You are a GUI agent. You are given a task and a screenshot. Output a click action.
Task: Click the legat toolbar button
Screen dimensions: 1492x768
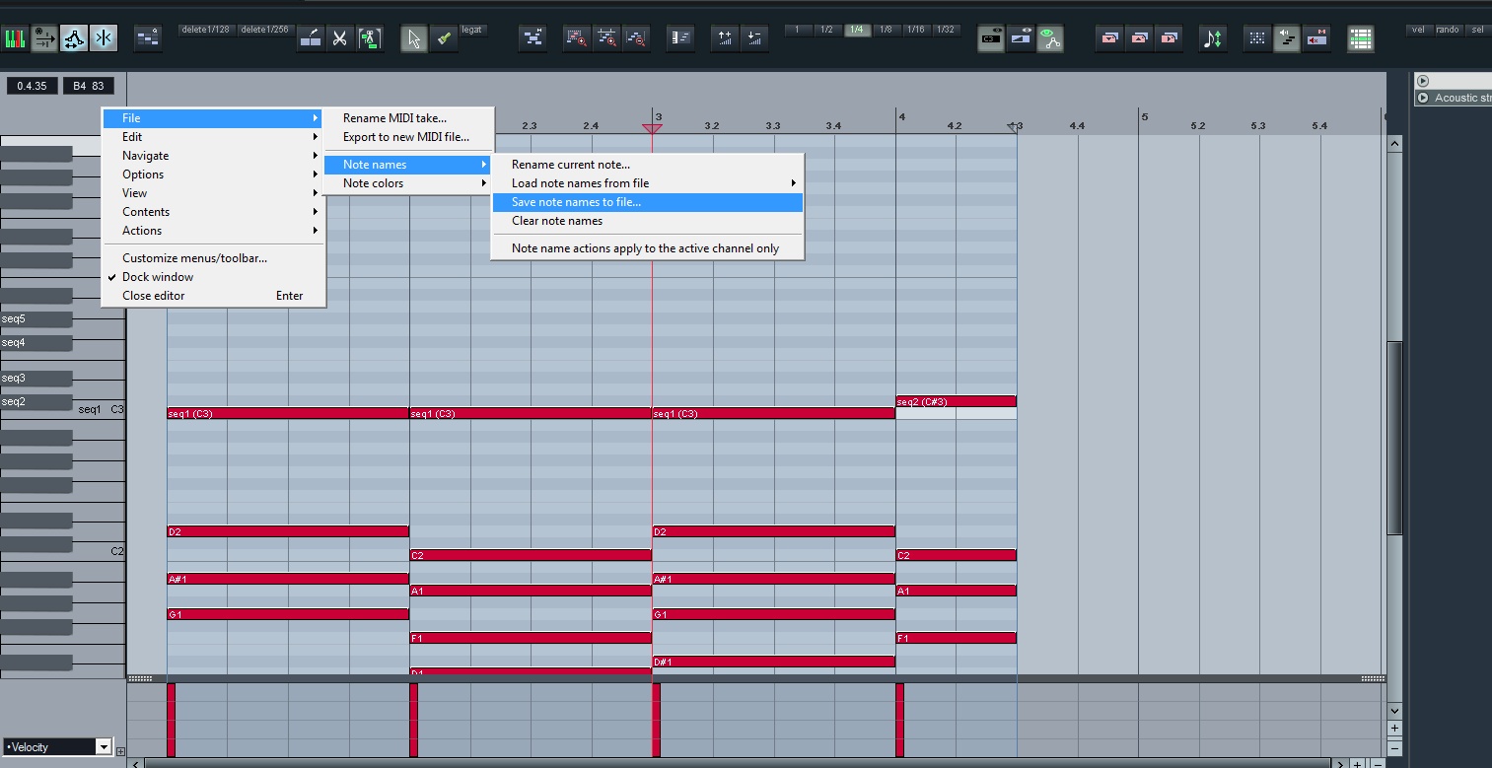click(x=472, y=30)
